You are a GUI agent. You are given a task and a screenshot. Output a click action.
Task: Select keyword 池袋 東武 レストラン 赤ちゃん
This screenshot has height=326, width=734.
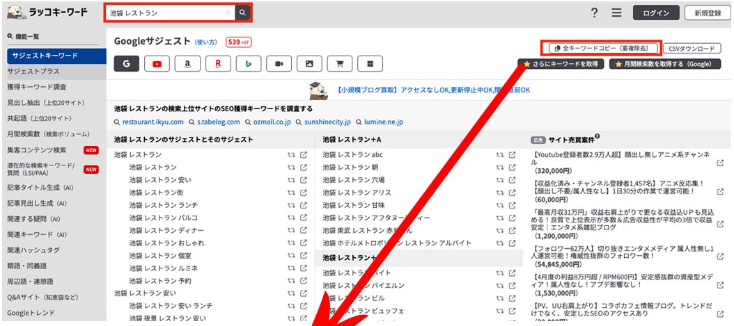point(369,230)
